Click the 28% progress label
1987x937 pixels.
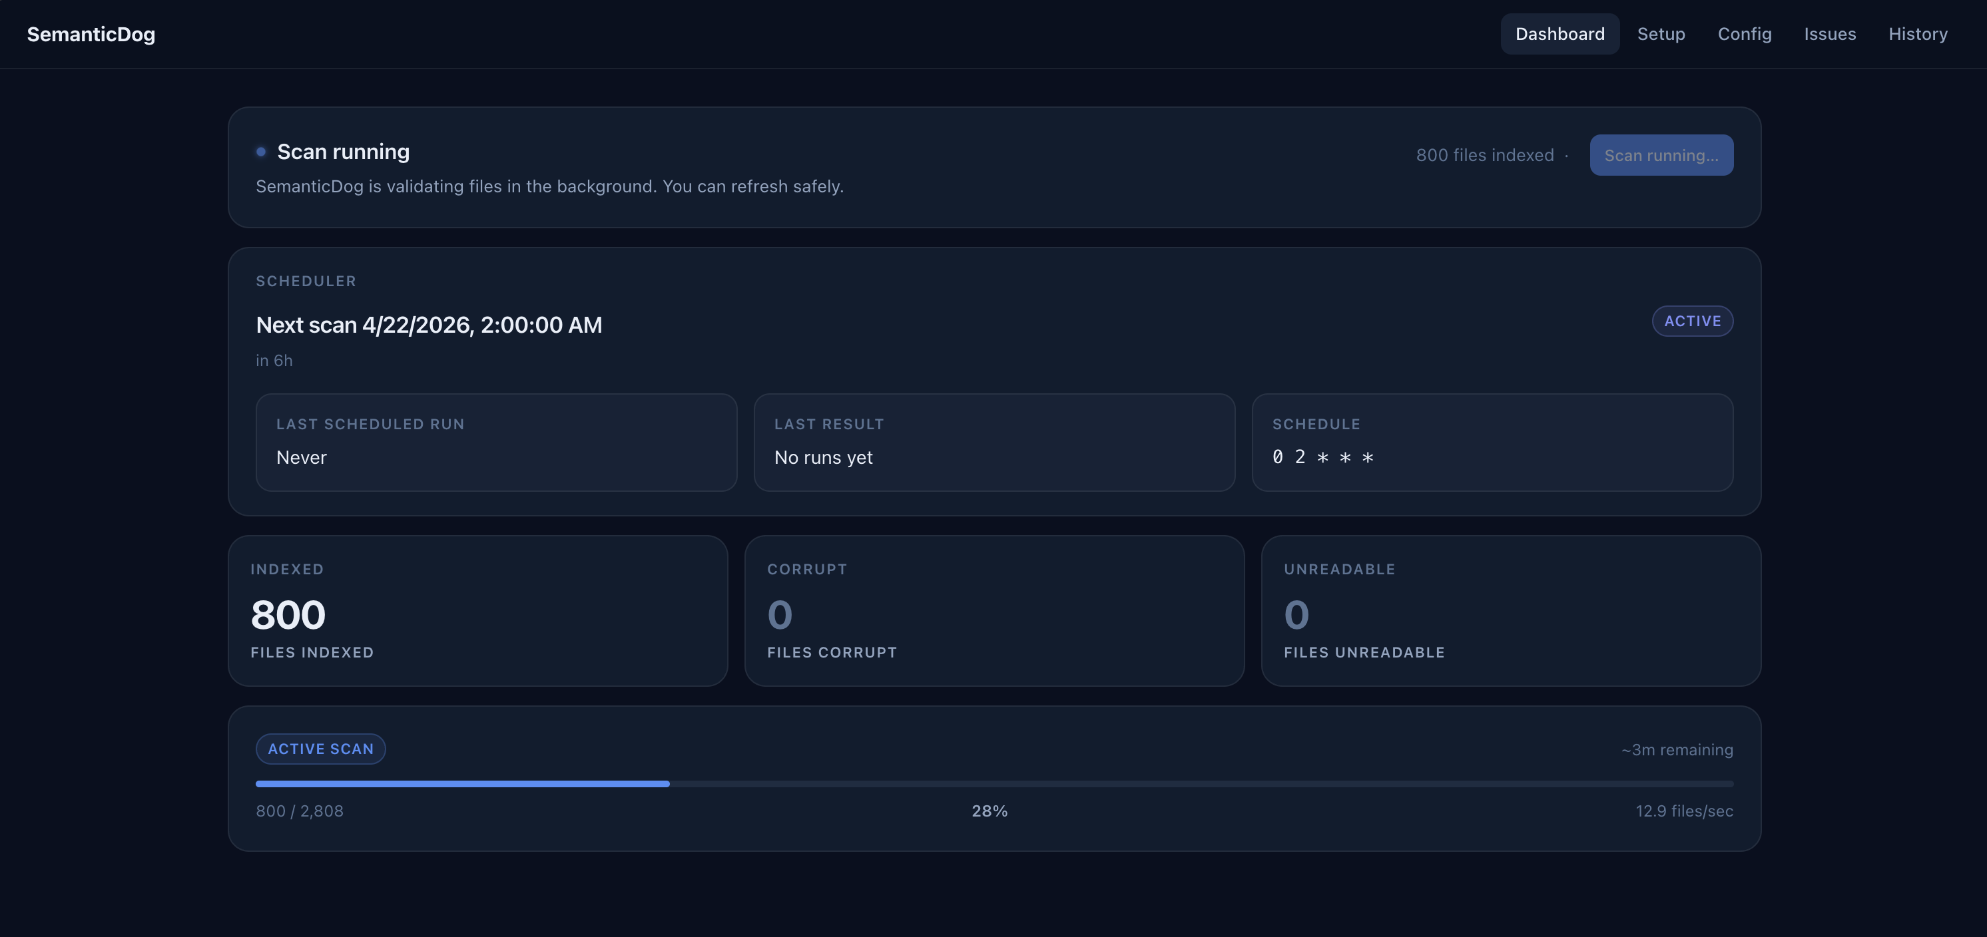point(989,811)
